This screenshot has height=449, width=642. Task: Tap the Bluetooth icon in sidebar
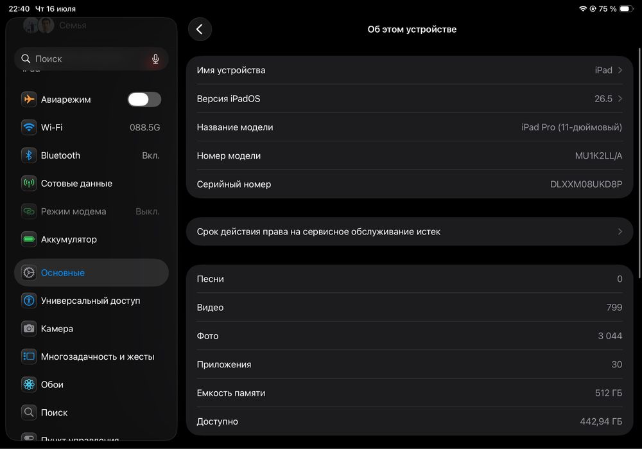click(29, 155)
